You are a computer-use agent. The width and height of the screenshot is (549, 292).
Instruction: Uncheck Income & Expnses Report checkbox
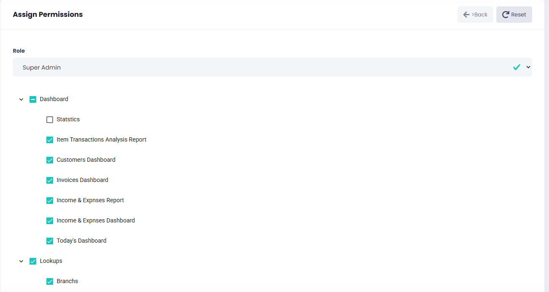pyautogui.click(x=50, y=201)
